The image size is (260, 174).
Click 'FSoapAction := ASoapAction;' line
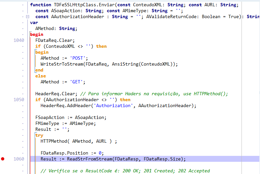71,118
